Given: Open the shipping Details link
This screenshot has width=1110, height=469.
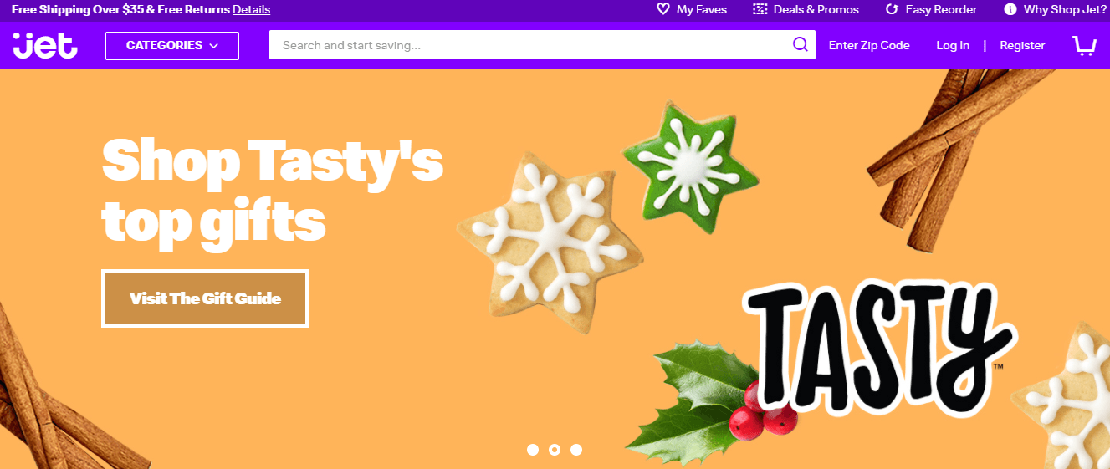Looking at the screenshot, I should (x=252, y=9).
